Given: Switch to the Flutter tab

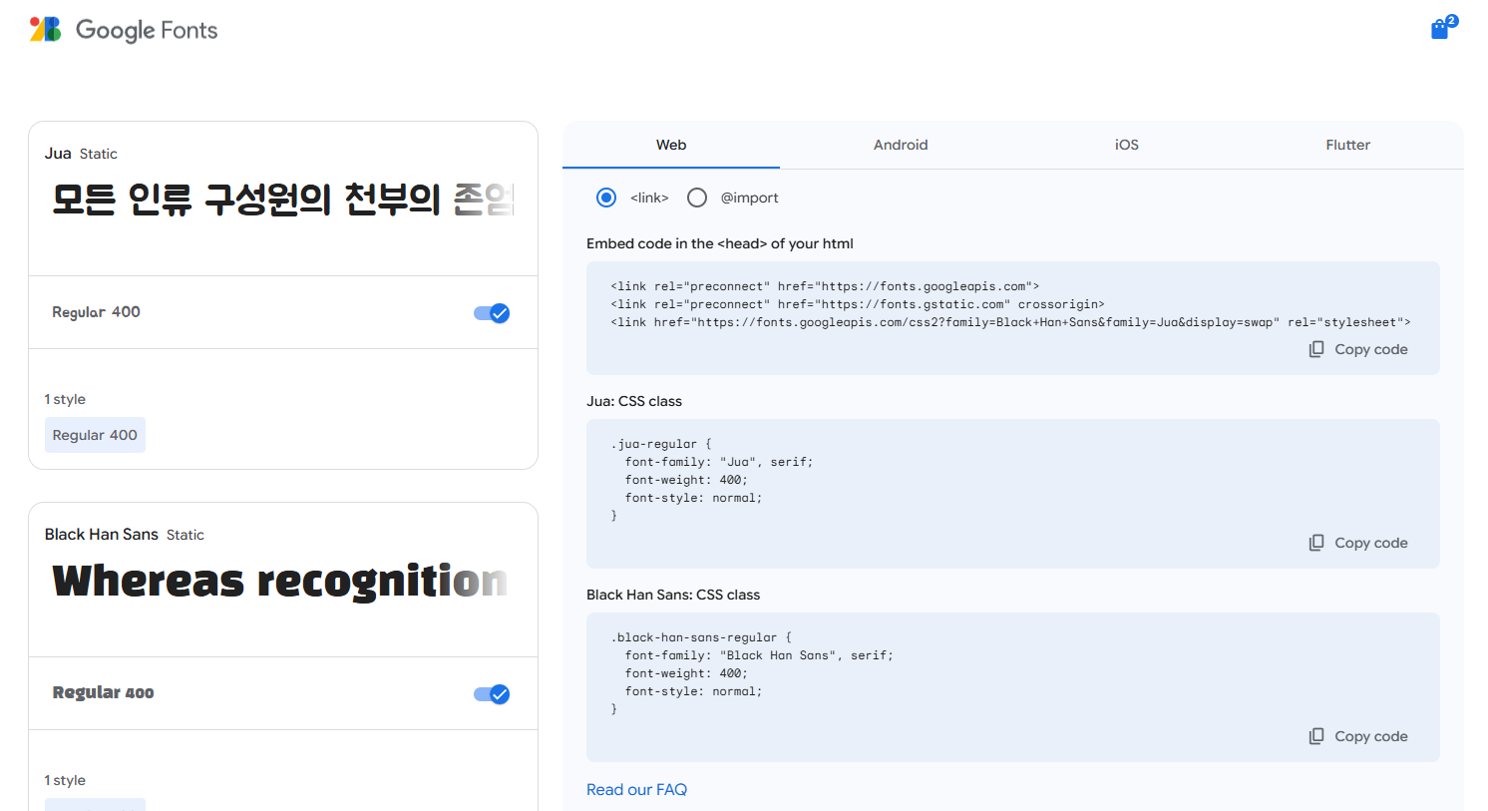Looking at the screenshot, I should pos(1348,145).
